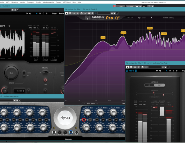
Task: Switch A/B settings in Pro-Q 3 toolbar
Action: coord(82,13)
